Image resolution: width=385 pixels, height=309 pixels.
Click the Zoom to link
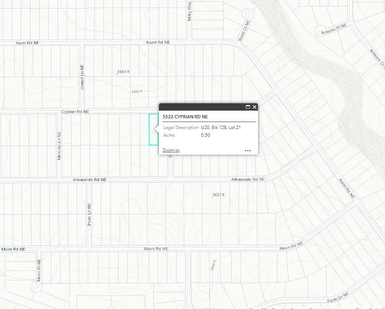[x=171, y=150]
